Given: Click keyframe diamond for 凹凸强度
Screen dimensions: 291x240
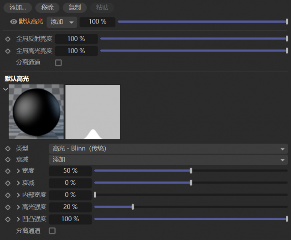Looking at the screenshot, I should click(x=8, y=219).
